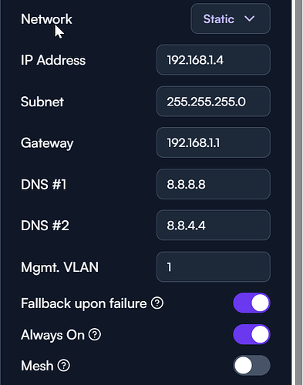This screenshot has height=385, width=303.
Task: Open the Network Static dropdown
Action: point(231,18)
